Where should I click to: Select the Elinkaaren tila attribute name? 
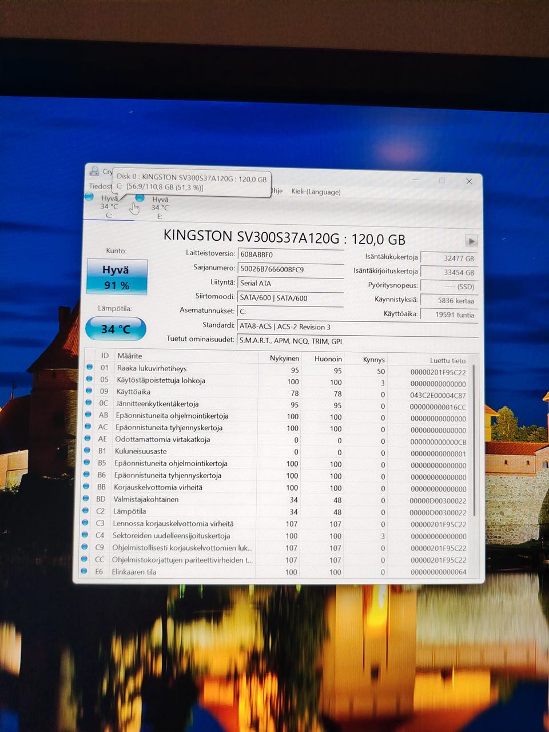point(134,572)
